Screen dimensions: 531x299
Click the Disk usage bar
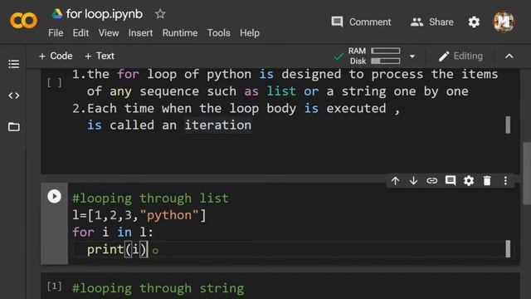(x=385, y=61)
